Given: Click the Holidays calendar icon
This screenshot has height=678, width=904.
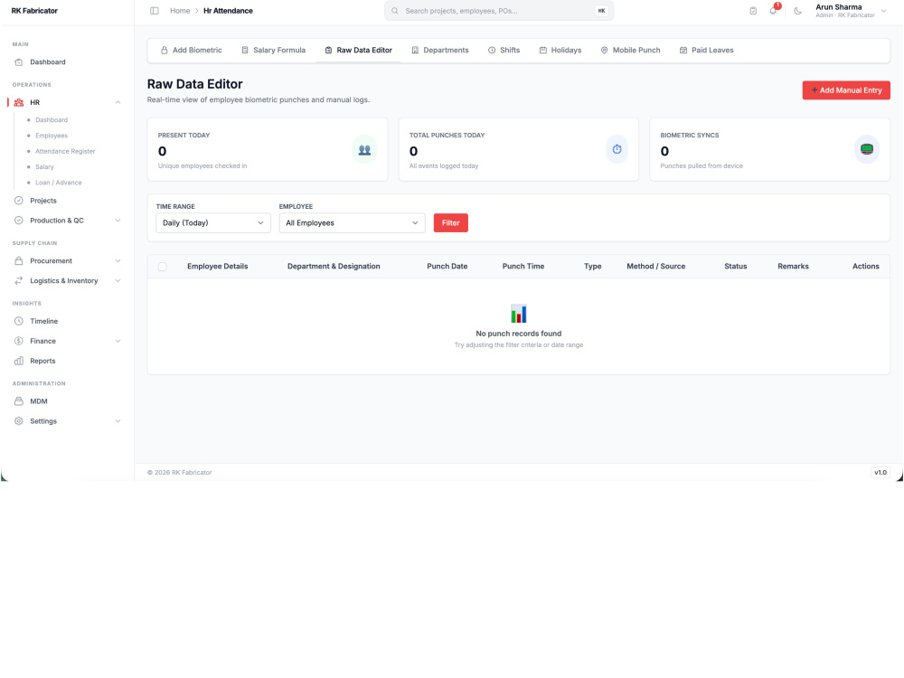Looking at the screenshot, I should (x=543, y=50).
